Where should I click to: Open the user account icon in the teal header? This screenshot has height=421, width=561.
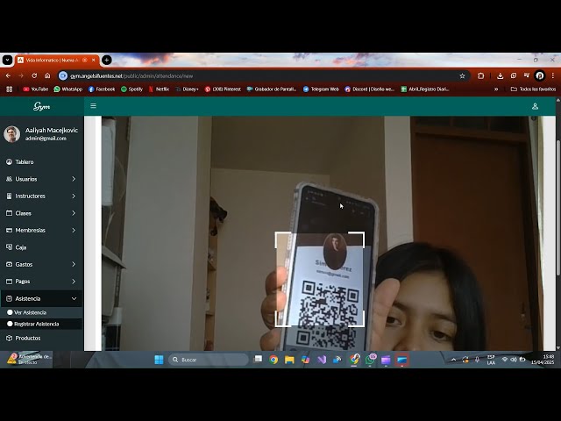tap(535, 106)
